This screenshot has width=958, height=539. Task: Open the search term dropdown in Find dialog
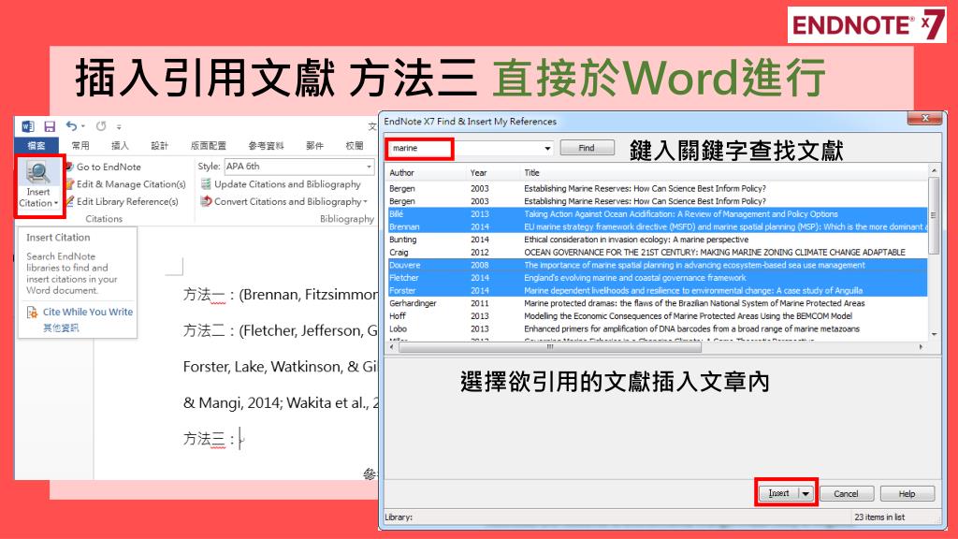(x=547, y=148)
